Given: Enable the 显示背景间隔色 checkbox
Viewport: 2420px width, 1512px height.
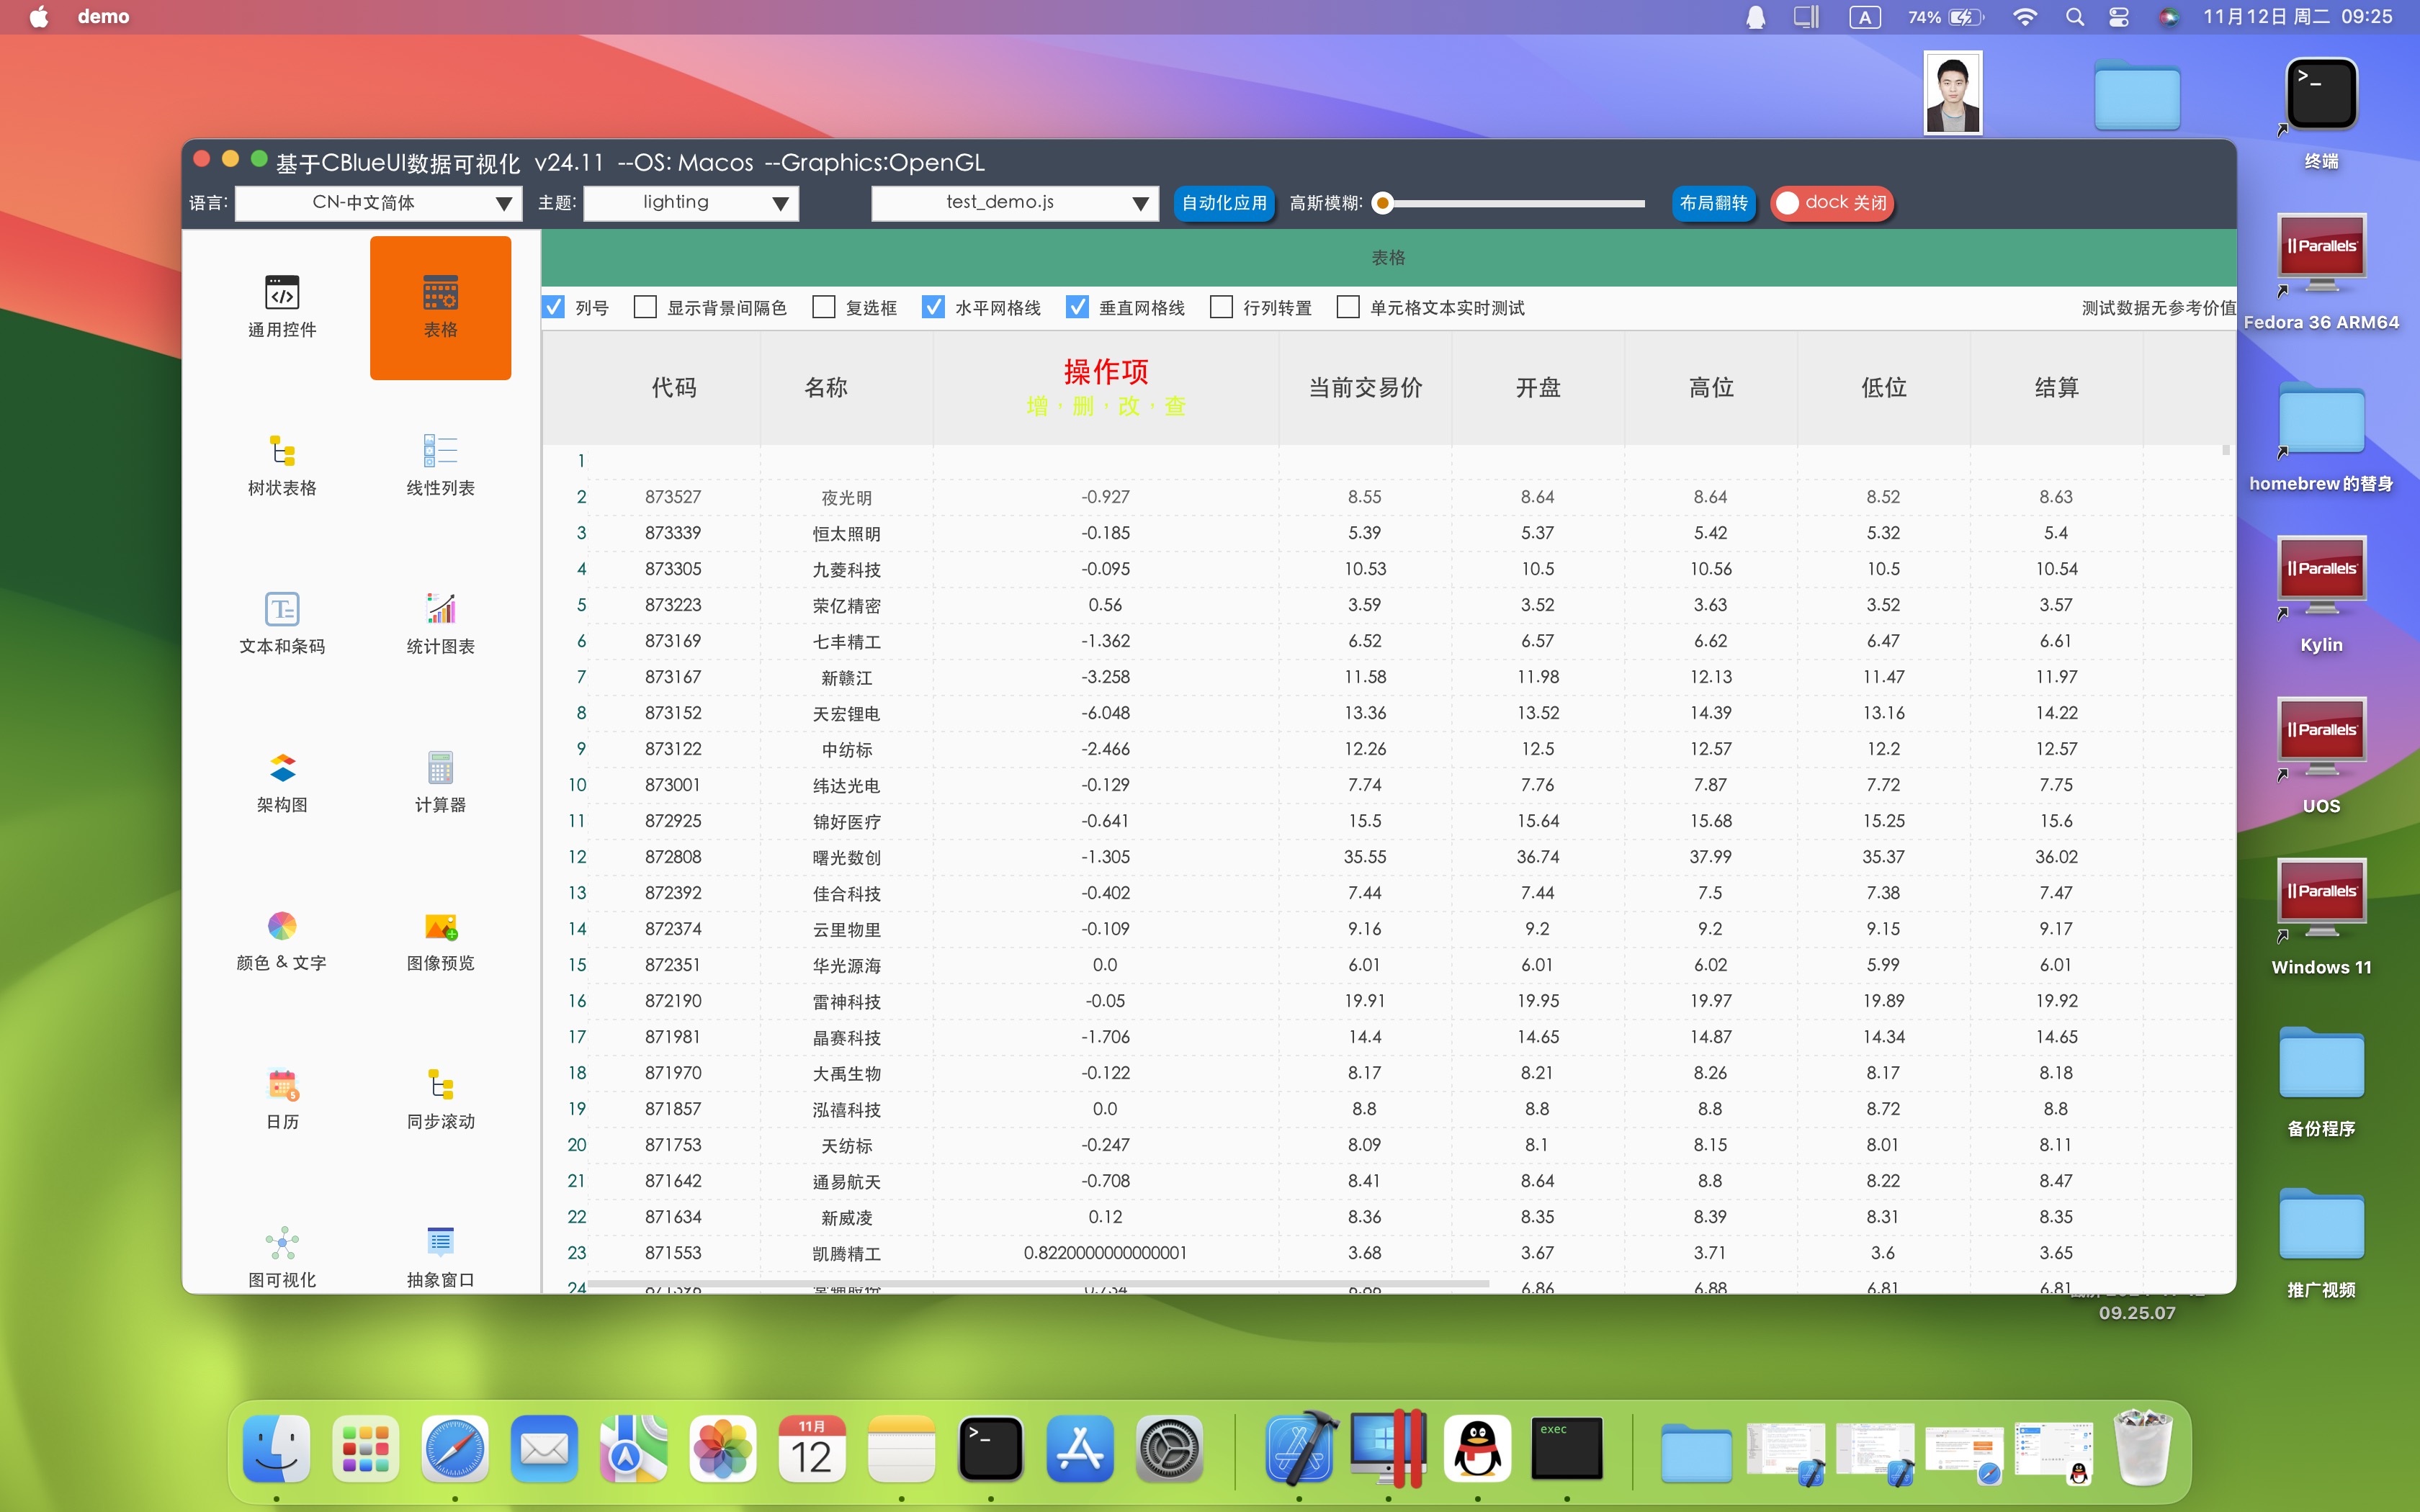Looking at the screenshot, I should point(646,307).
